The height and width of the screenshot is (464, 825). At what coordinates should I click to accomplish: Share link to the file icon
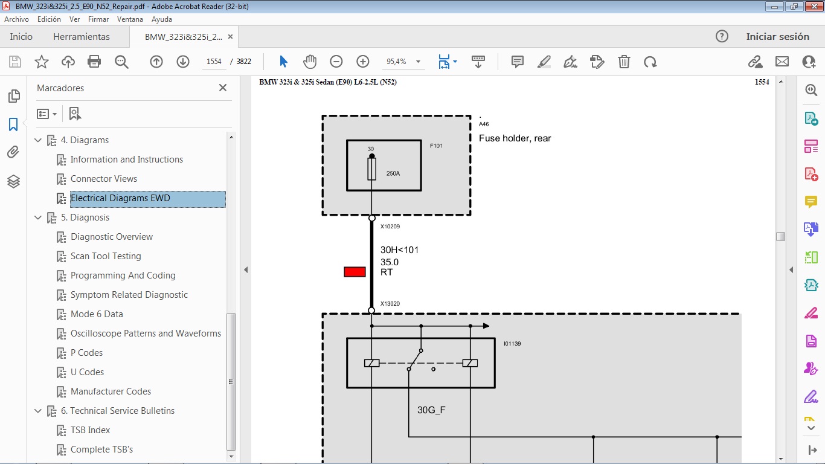(755, 62)
